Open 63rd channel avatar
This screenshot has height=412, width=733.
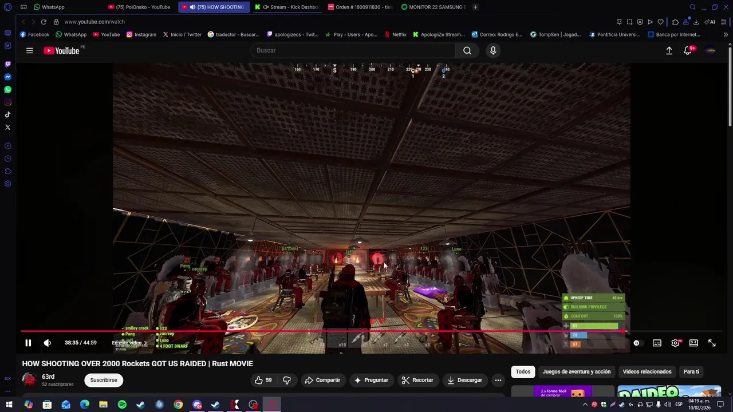click(29, 379)
